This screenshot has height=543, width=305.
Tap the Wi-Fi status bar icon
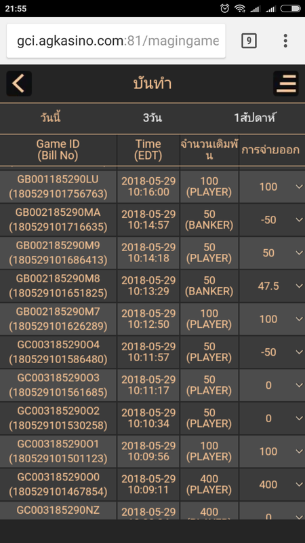click(240, 8)
